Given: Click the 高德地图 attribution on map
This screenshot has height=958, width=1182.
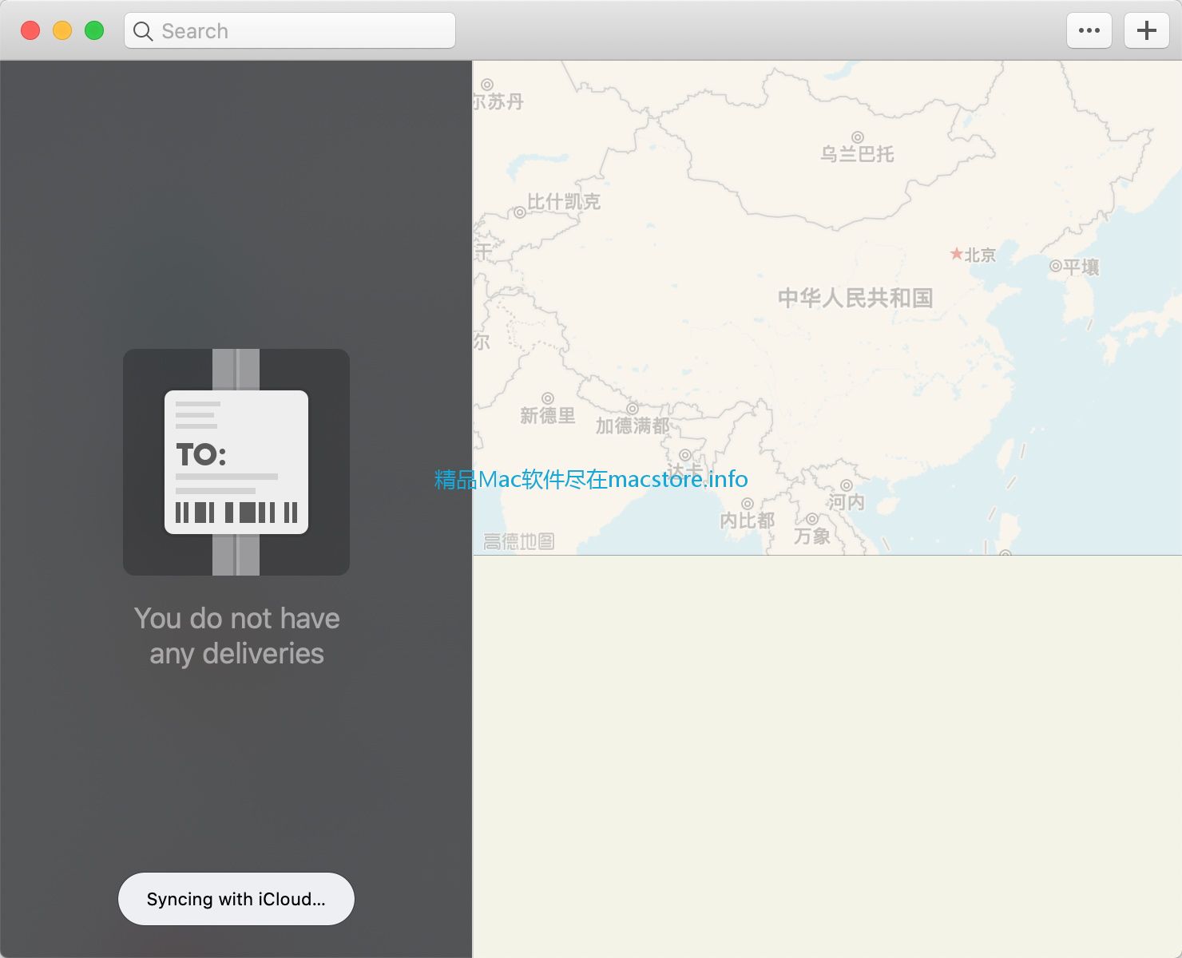Looking at the screenshot, I should pyautogui.click(x=518, y=541).
